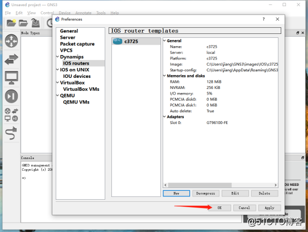Select the Server local value
This screenshot has width=308, height=232.
point(211,52)
